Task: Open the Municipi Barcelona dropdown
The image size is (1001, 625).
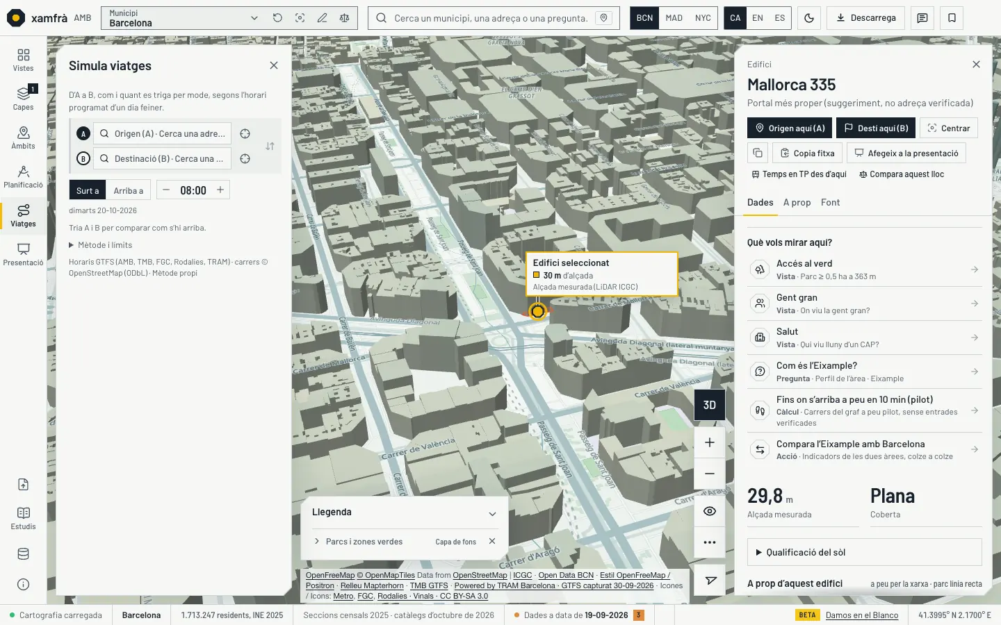Action: coord(184,18)
